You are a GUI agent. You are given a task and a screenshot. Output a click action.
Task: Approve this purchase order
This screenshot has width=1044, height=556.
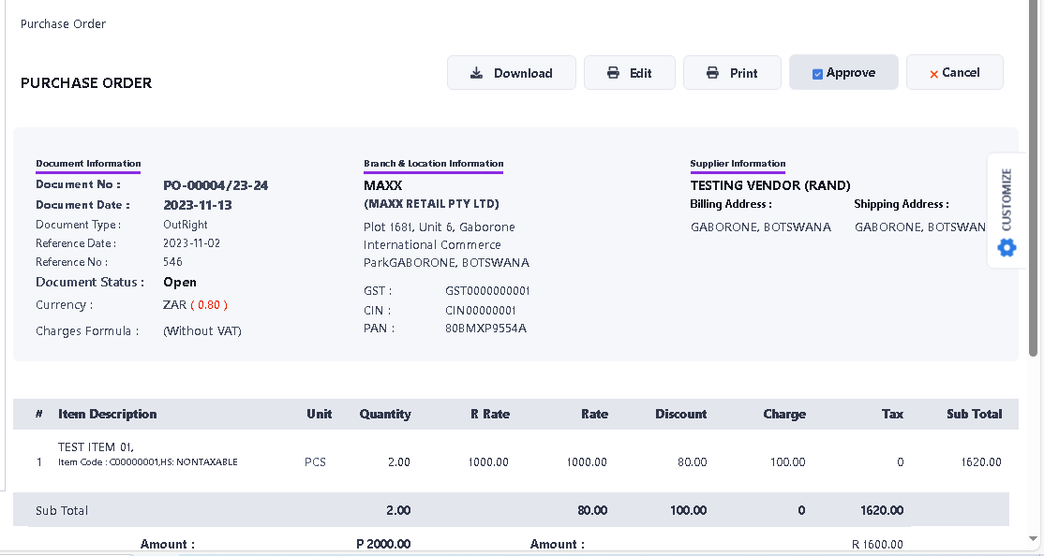click(x=843, y=73)
